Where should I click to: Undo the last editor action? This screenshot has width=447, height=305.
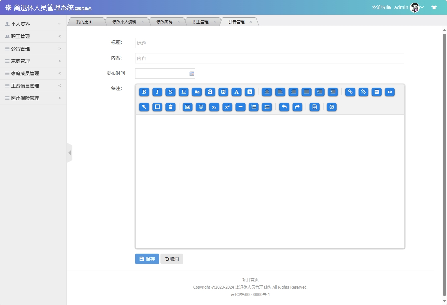coord(284,107)
